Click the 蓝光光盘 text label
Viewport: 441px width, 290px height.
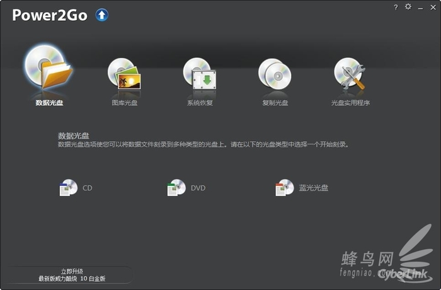pyautogui.click(x=313, y=188)
